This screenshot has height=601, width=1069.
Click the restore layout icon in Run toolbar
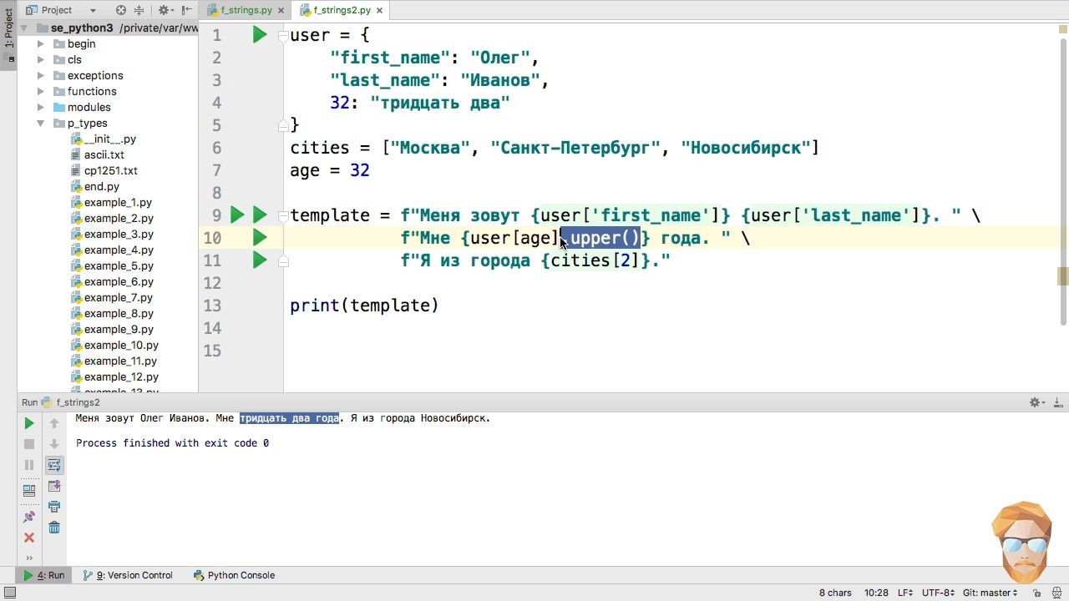pos(29,490)
